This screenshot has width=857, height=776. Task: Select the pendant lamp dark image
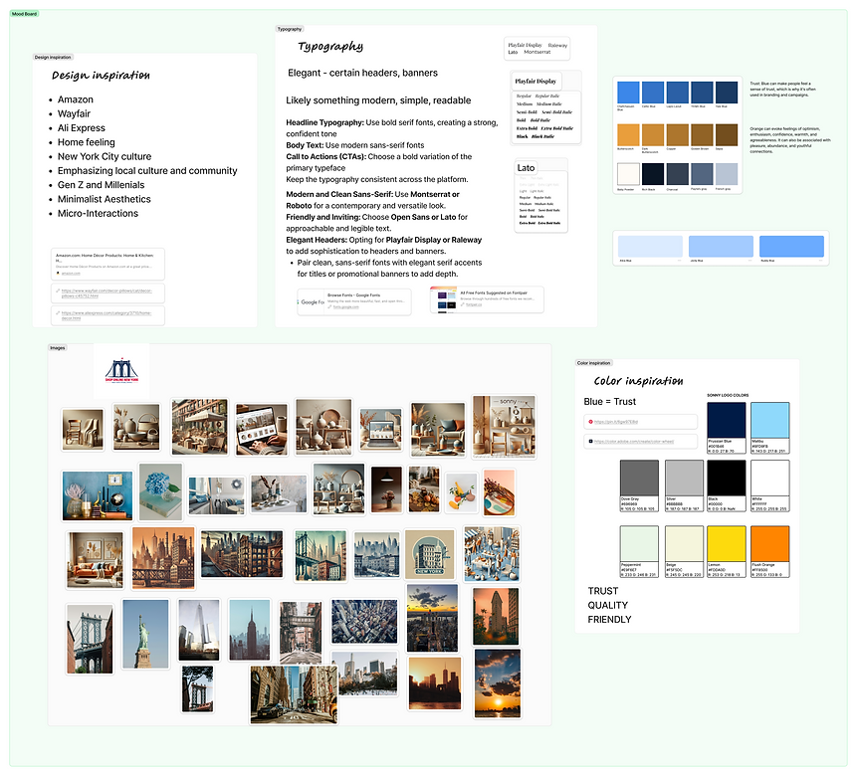386,489
